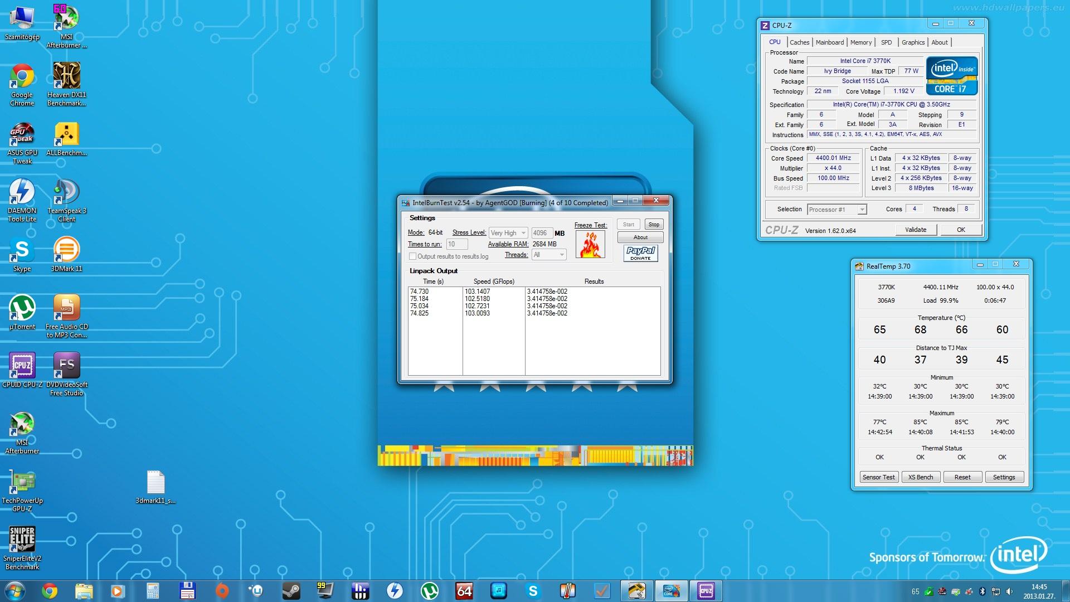Viewport: 1070px width, 602px height.
Task: Open the Threads dropdown in IntelBurnTest
Action: 549,255
